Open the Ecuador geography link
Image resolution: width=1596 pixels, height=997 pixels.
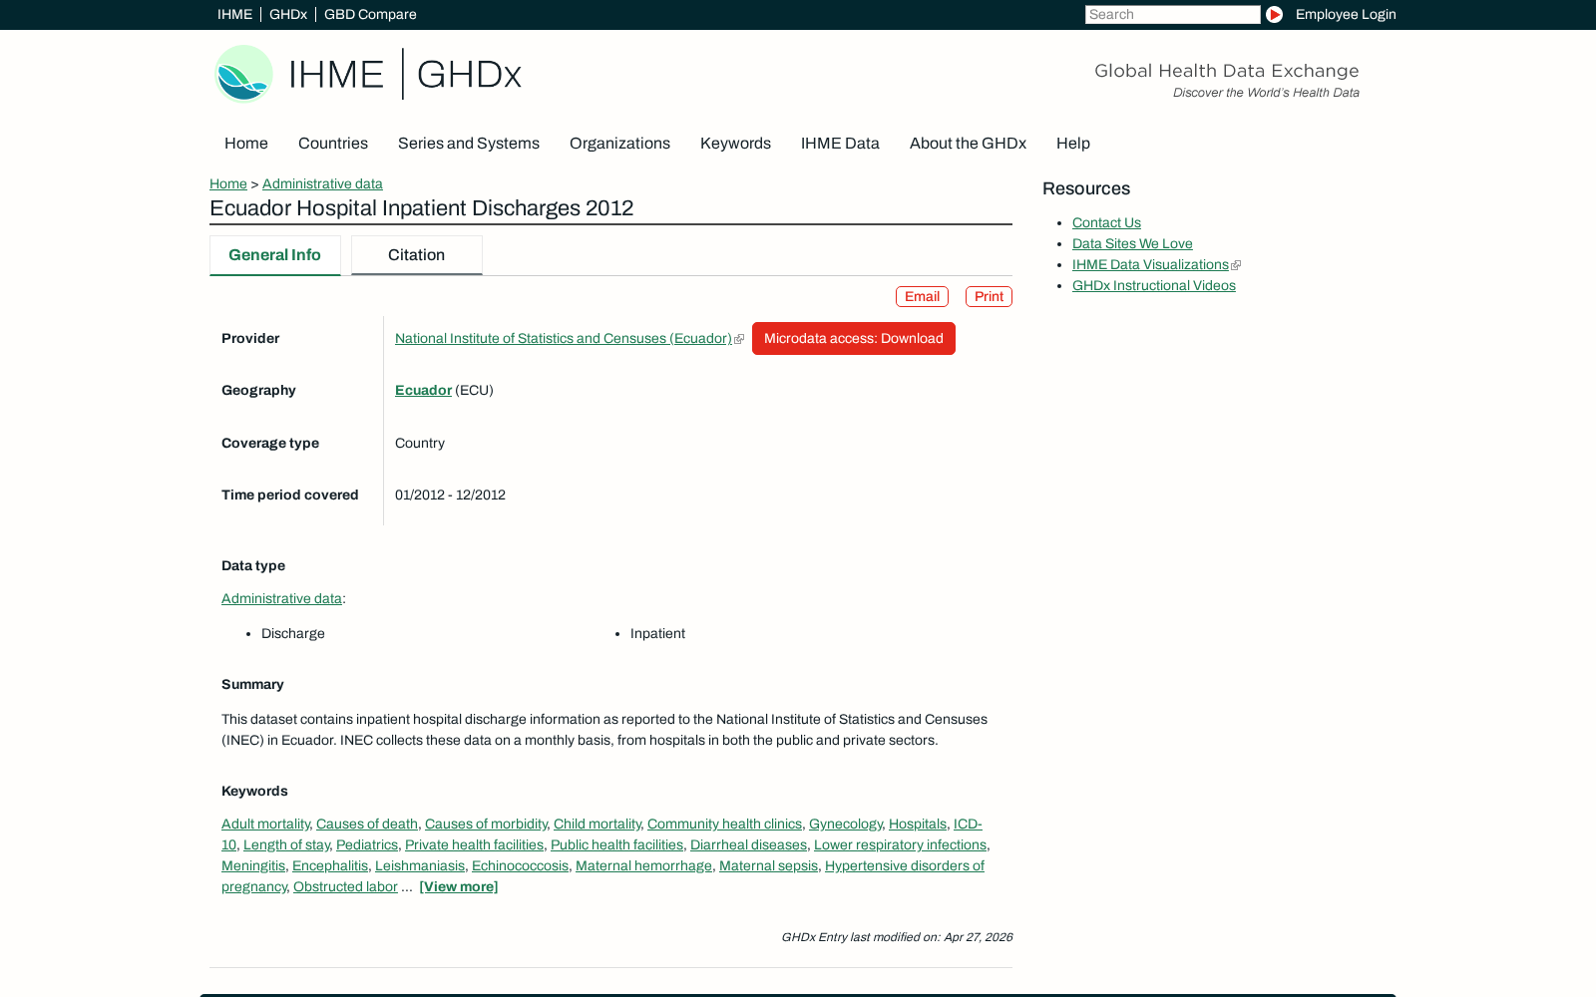coord(423,391)
